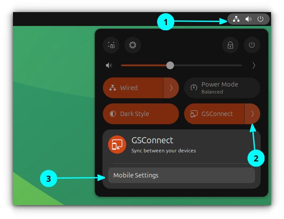Open Mobile Settings menu entry
This screenshot has width=284, height=219.
pyautogui.click(x=181, y=175)
